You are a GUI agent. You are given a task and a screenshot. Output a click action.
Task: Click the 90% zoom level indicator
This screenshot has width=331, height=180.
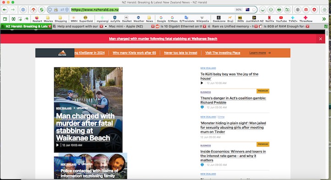[x=238, y=10]
